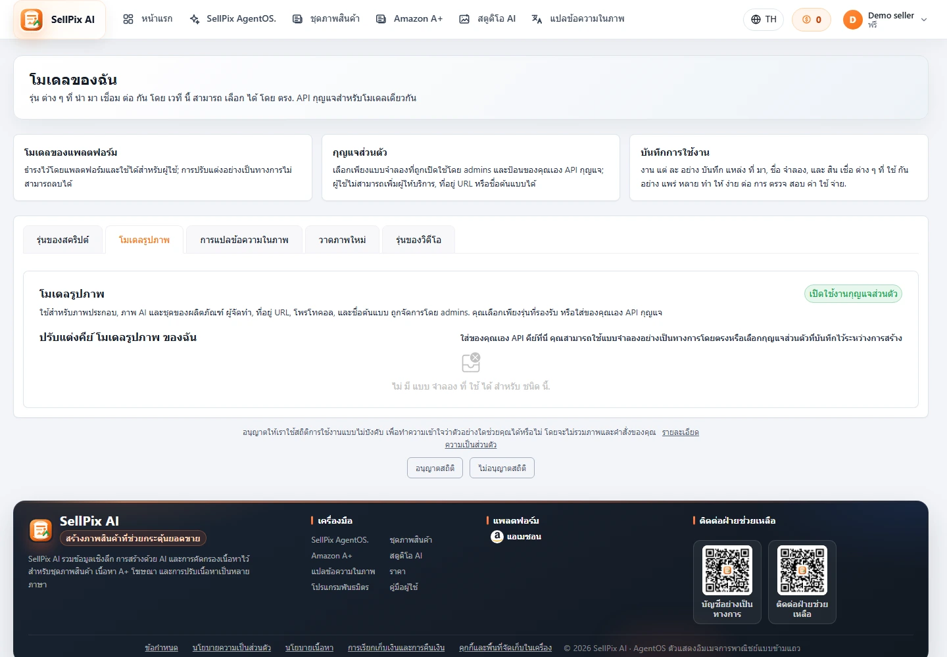
Task: Open the คุกกี้และพื้นที่จัดเก็บในเครื่อง link
Action: tap(505, 648)
